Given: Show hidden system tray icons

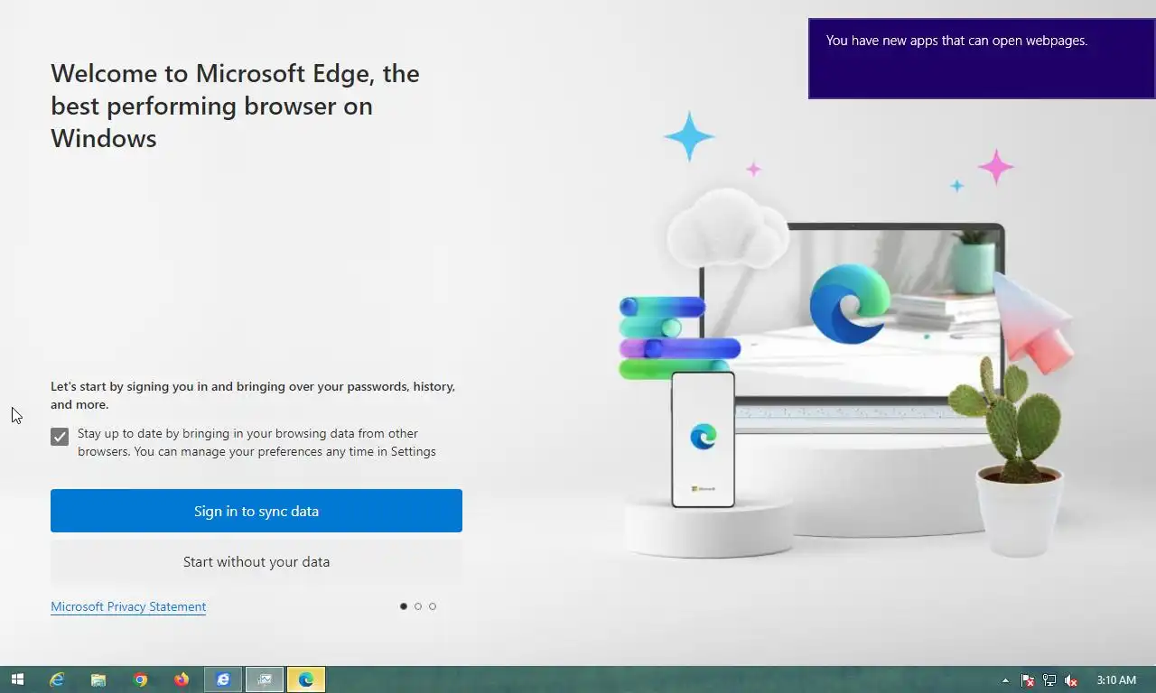Looking at the screenshot, I should [1005, 680].
